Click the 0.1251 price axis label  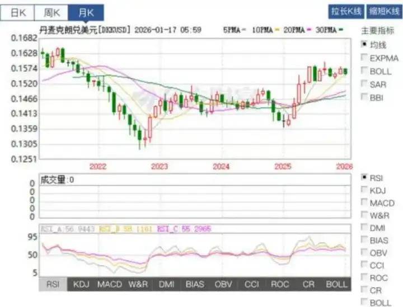[25, 159]
